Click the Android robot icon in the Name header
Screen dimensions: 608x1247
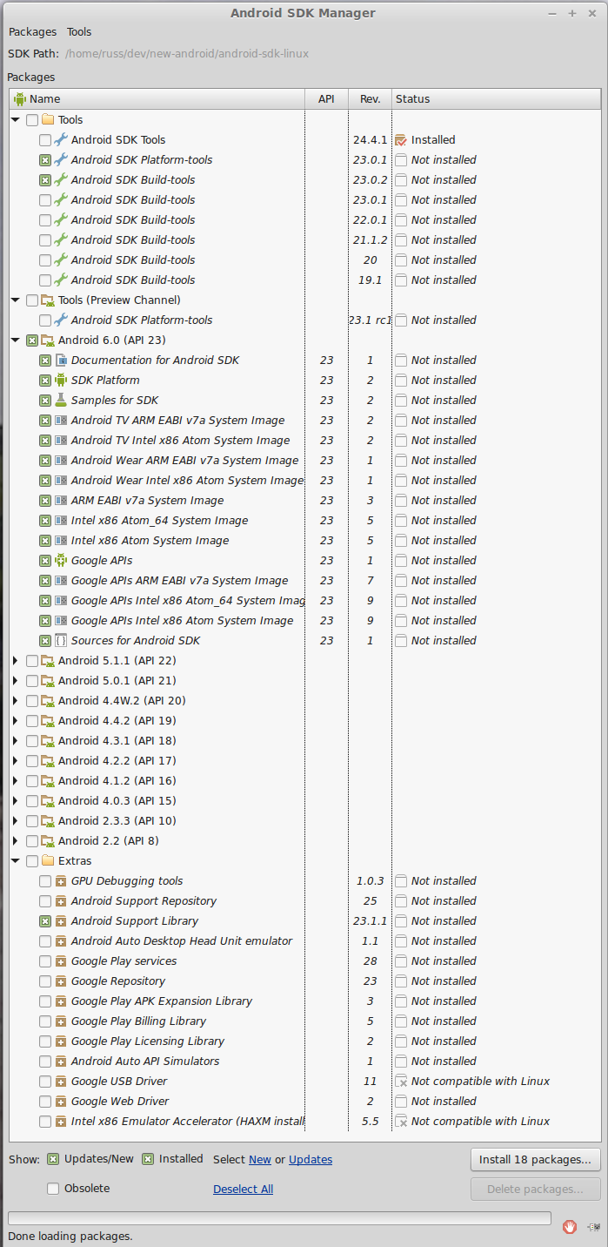pos(20,98)
